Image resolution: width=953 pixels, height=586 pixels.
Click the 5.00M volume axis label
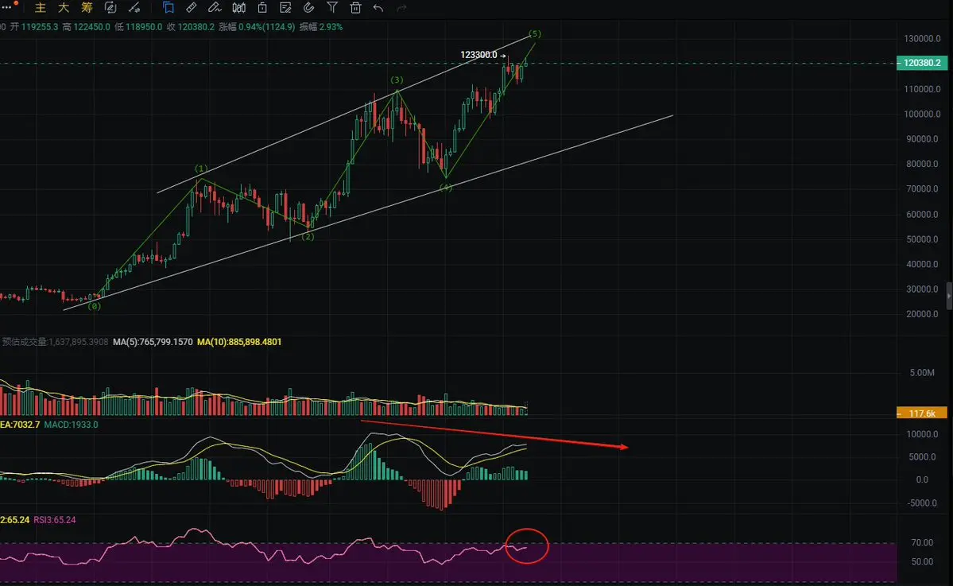click(x=922, y=373)
